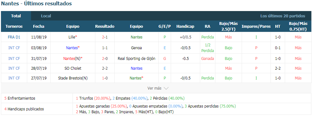This screenshot has height=117, width=312.
Task: Open the 2-1 result of Lille match
Action: pyautogui.click(x=105, y=37)
